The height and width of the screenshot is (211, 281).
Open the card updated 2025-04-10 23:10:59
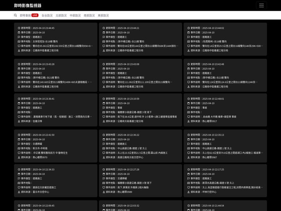140,110
